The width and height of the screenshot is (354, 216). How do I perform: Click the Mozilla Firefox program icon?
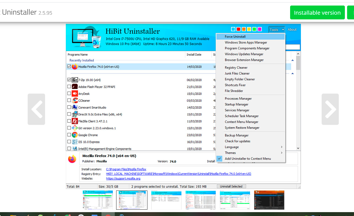74,66
